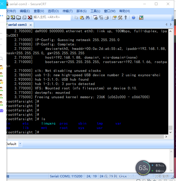
Task: Click lower pane scrollbar up arrow
Action: click(171, 152)
